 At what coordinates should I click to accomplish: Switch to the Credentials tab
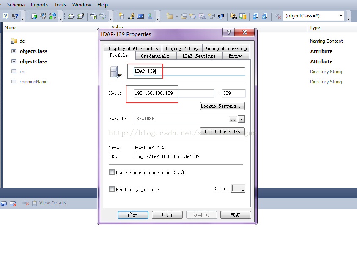pos(155,56)
